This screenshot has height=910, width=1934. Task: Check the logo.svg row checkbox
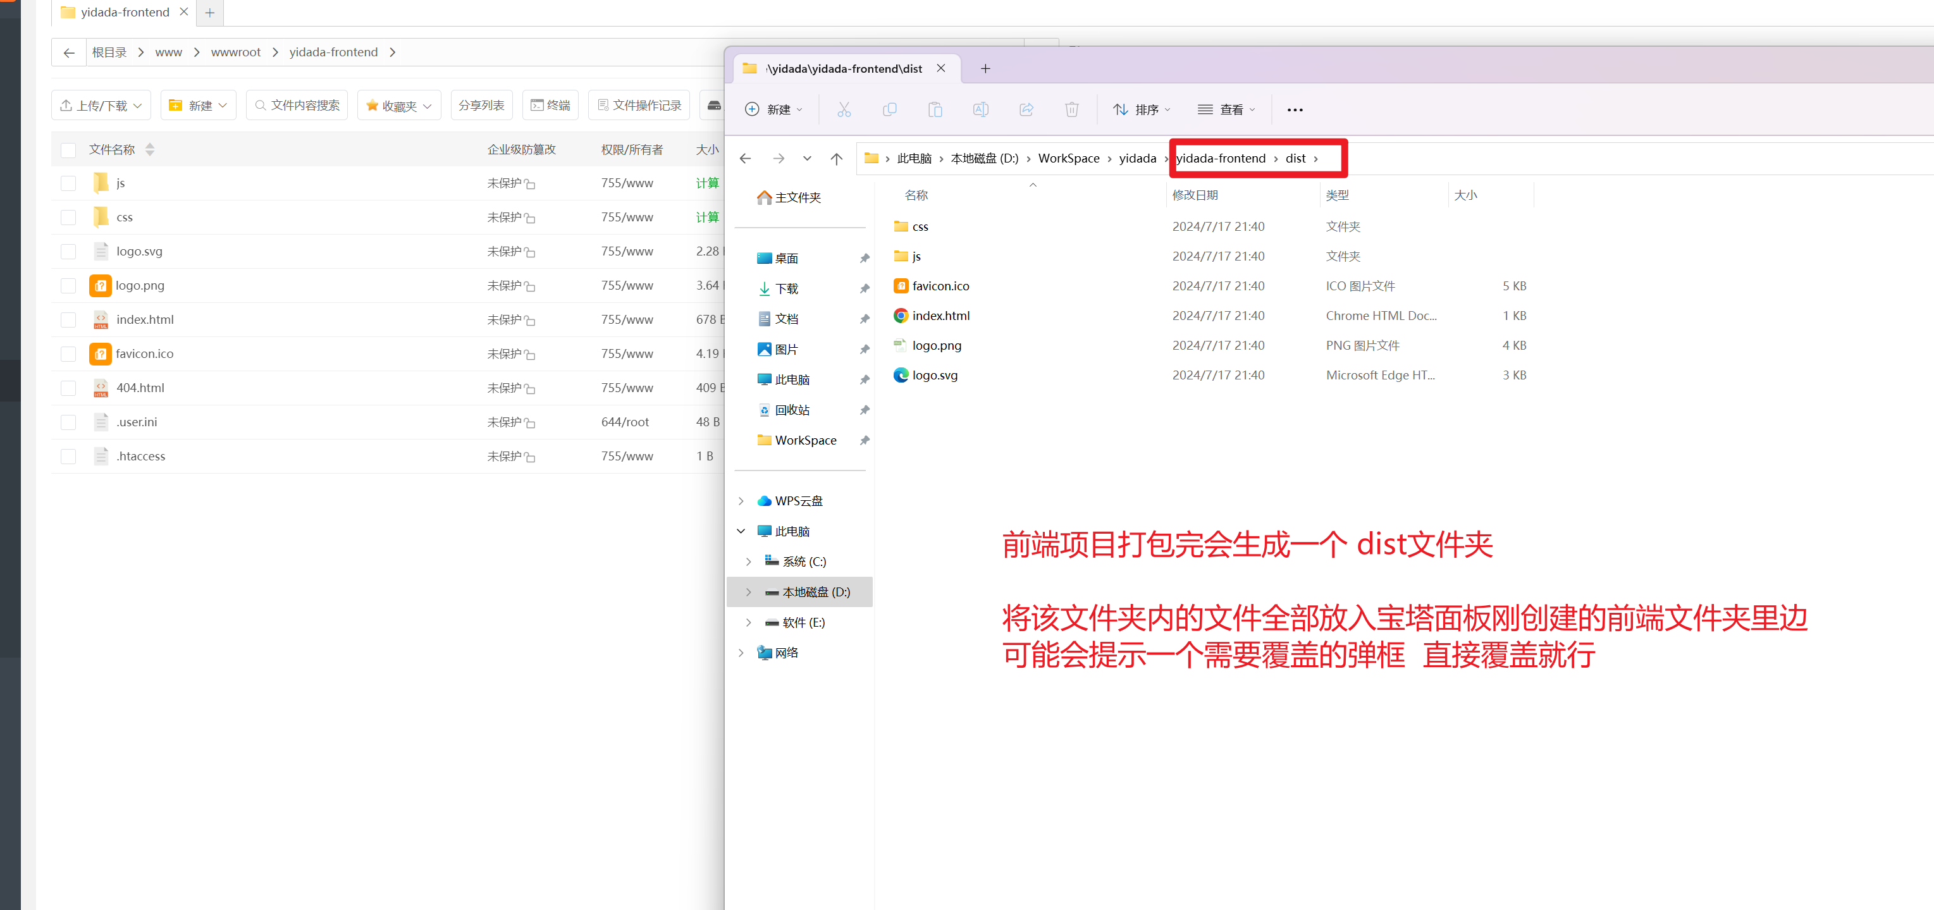[x=68, y=252]
